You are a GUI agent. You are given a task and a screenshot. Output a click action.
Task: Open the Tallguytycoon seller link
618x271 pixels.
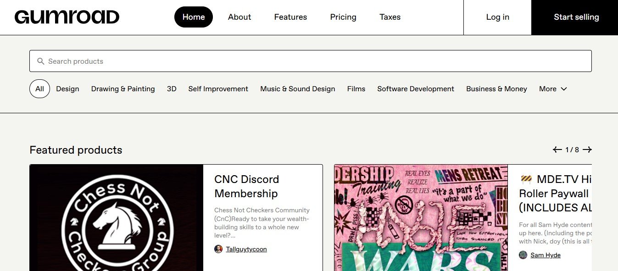[246, 249]
